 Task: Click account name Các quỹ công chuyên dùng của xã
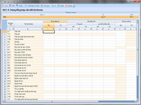tap(26, 73)
